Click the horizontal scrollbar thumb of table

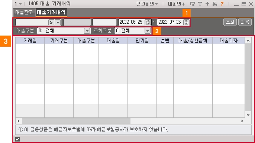(x=76, y=121)
